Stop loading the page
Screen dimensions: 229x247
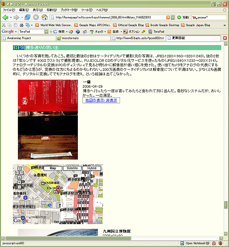tap(36, 17)
